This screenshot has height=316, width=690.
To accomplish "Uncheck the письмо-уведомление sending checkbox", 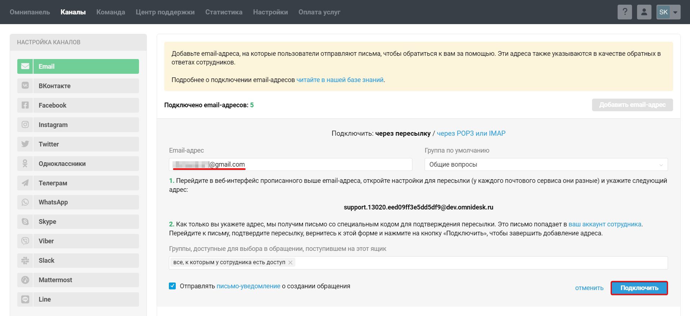I will pos(172,286).
